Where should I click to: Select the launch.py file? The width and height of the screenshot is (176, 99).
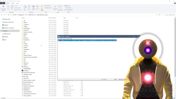(x=26, y=76)
